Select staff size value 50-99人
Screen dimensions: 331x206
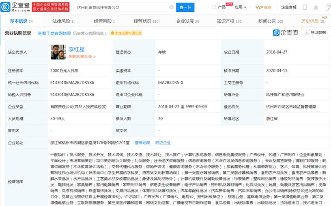[58, 119]
